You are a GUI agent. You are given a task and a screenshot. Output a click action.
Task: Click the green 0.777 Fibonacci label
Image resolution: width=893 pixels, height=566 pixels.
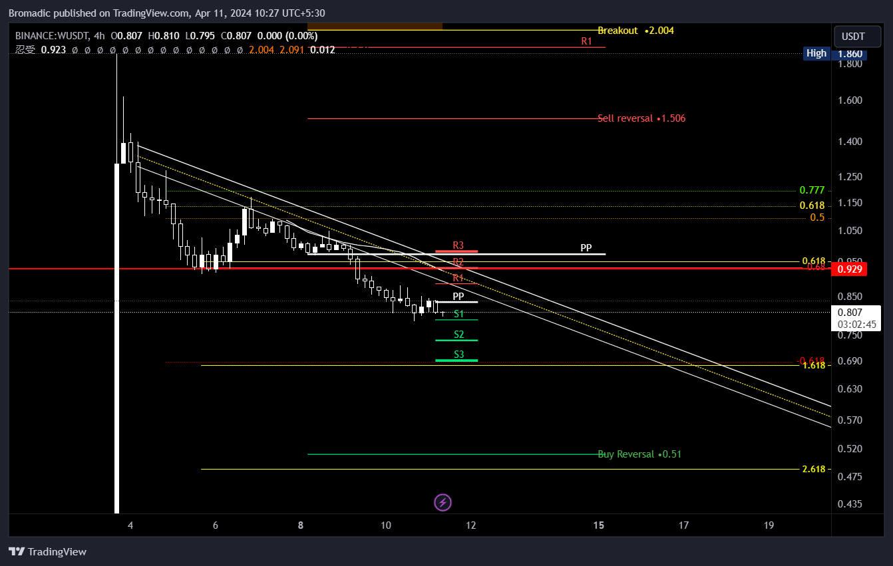[x=812, y=190]
